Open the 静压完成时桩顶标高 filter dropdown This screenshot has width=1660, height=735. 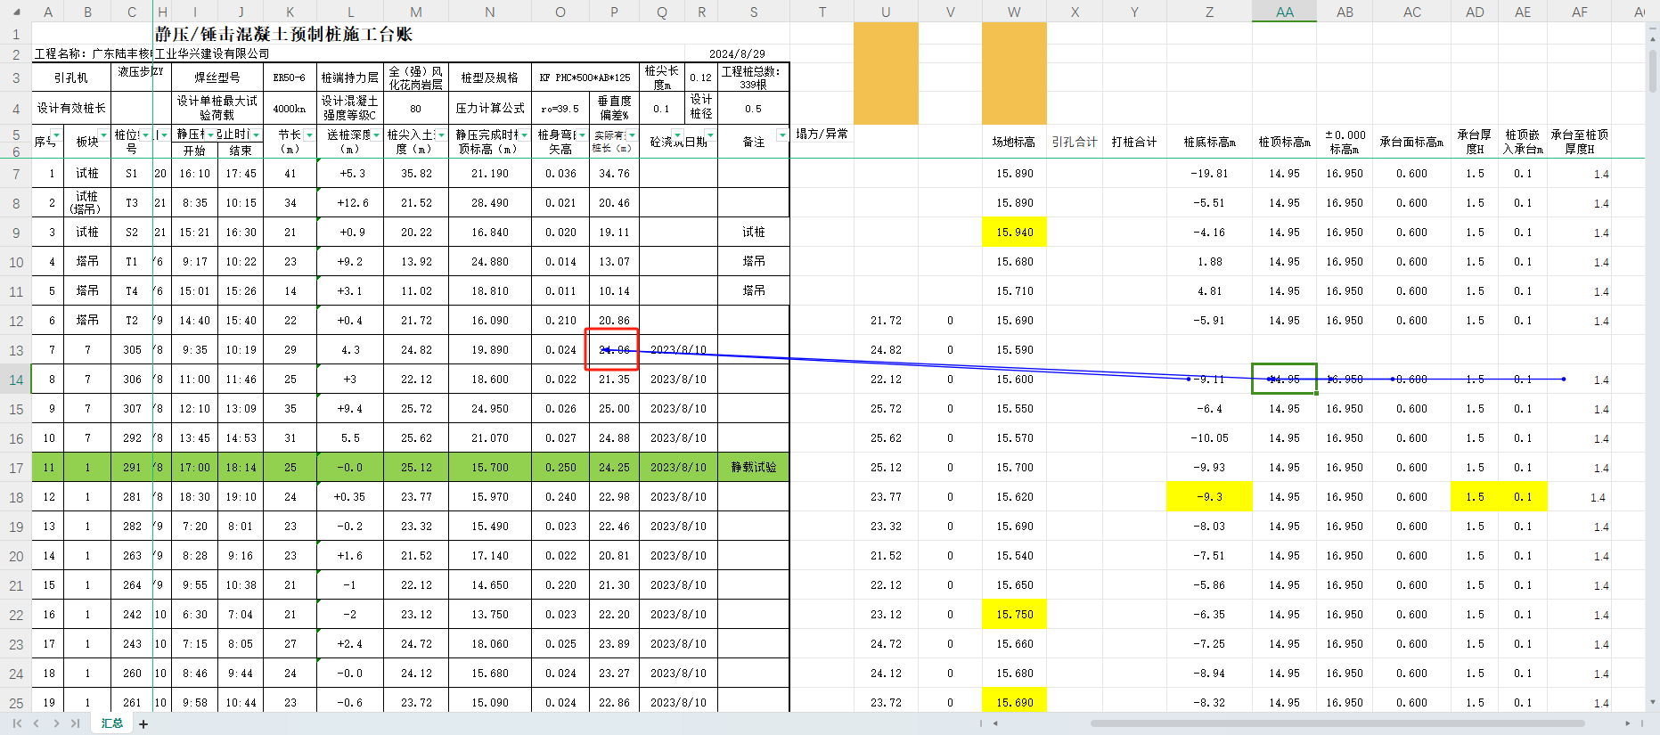524,135
